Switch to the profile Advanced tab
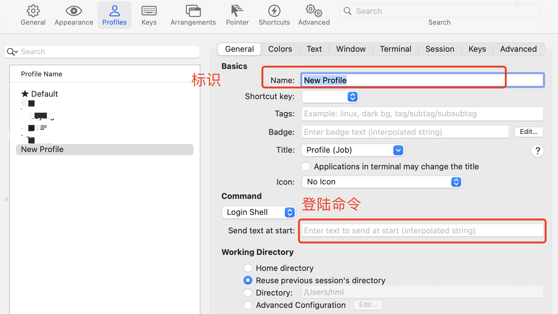The width and height of the screenshot is (558, 314). [518, 49]
